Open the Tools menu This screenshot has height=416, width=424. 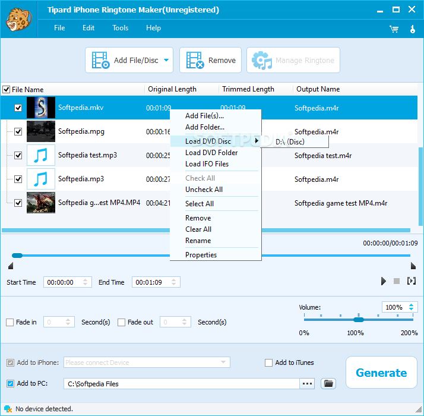[x=121, y=28]
